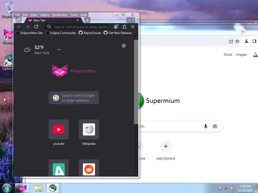Viewport: 258px width, 193px height.
Task: Open the History menu in Plasmafox
Action: coord(45,15)
